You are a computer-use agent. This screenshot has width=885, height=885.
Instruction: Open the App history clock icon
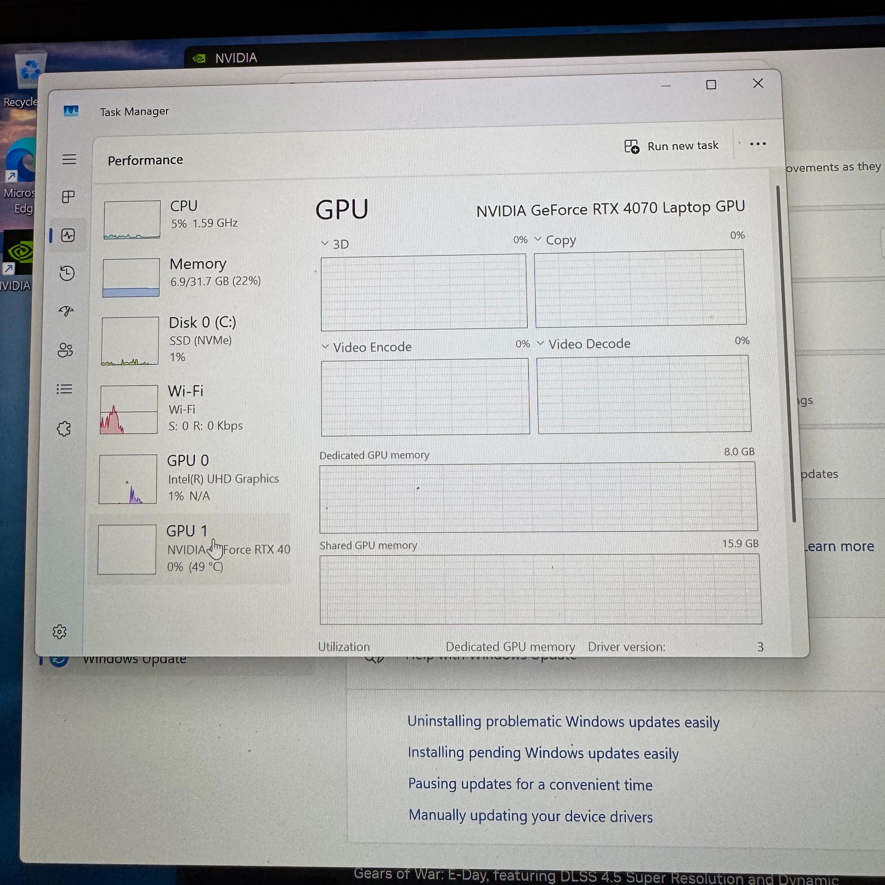tap(67, 274)
